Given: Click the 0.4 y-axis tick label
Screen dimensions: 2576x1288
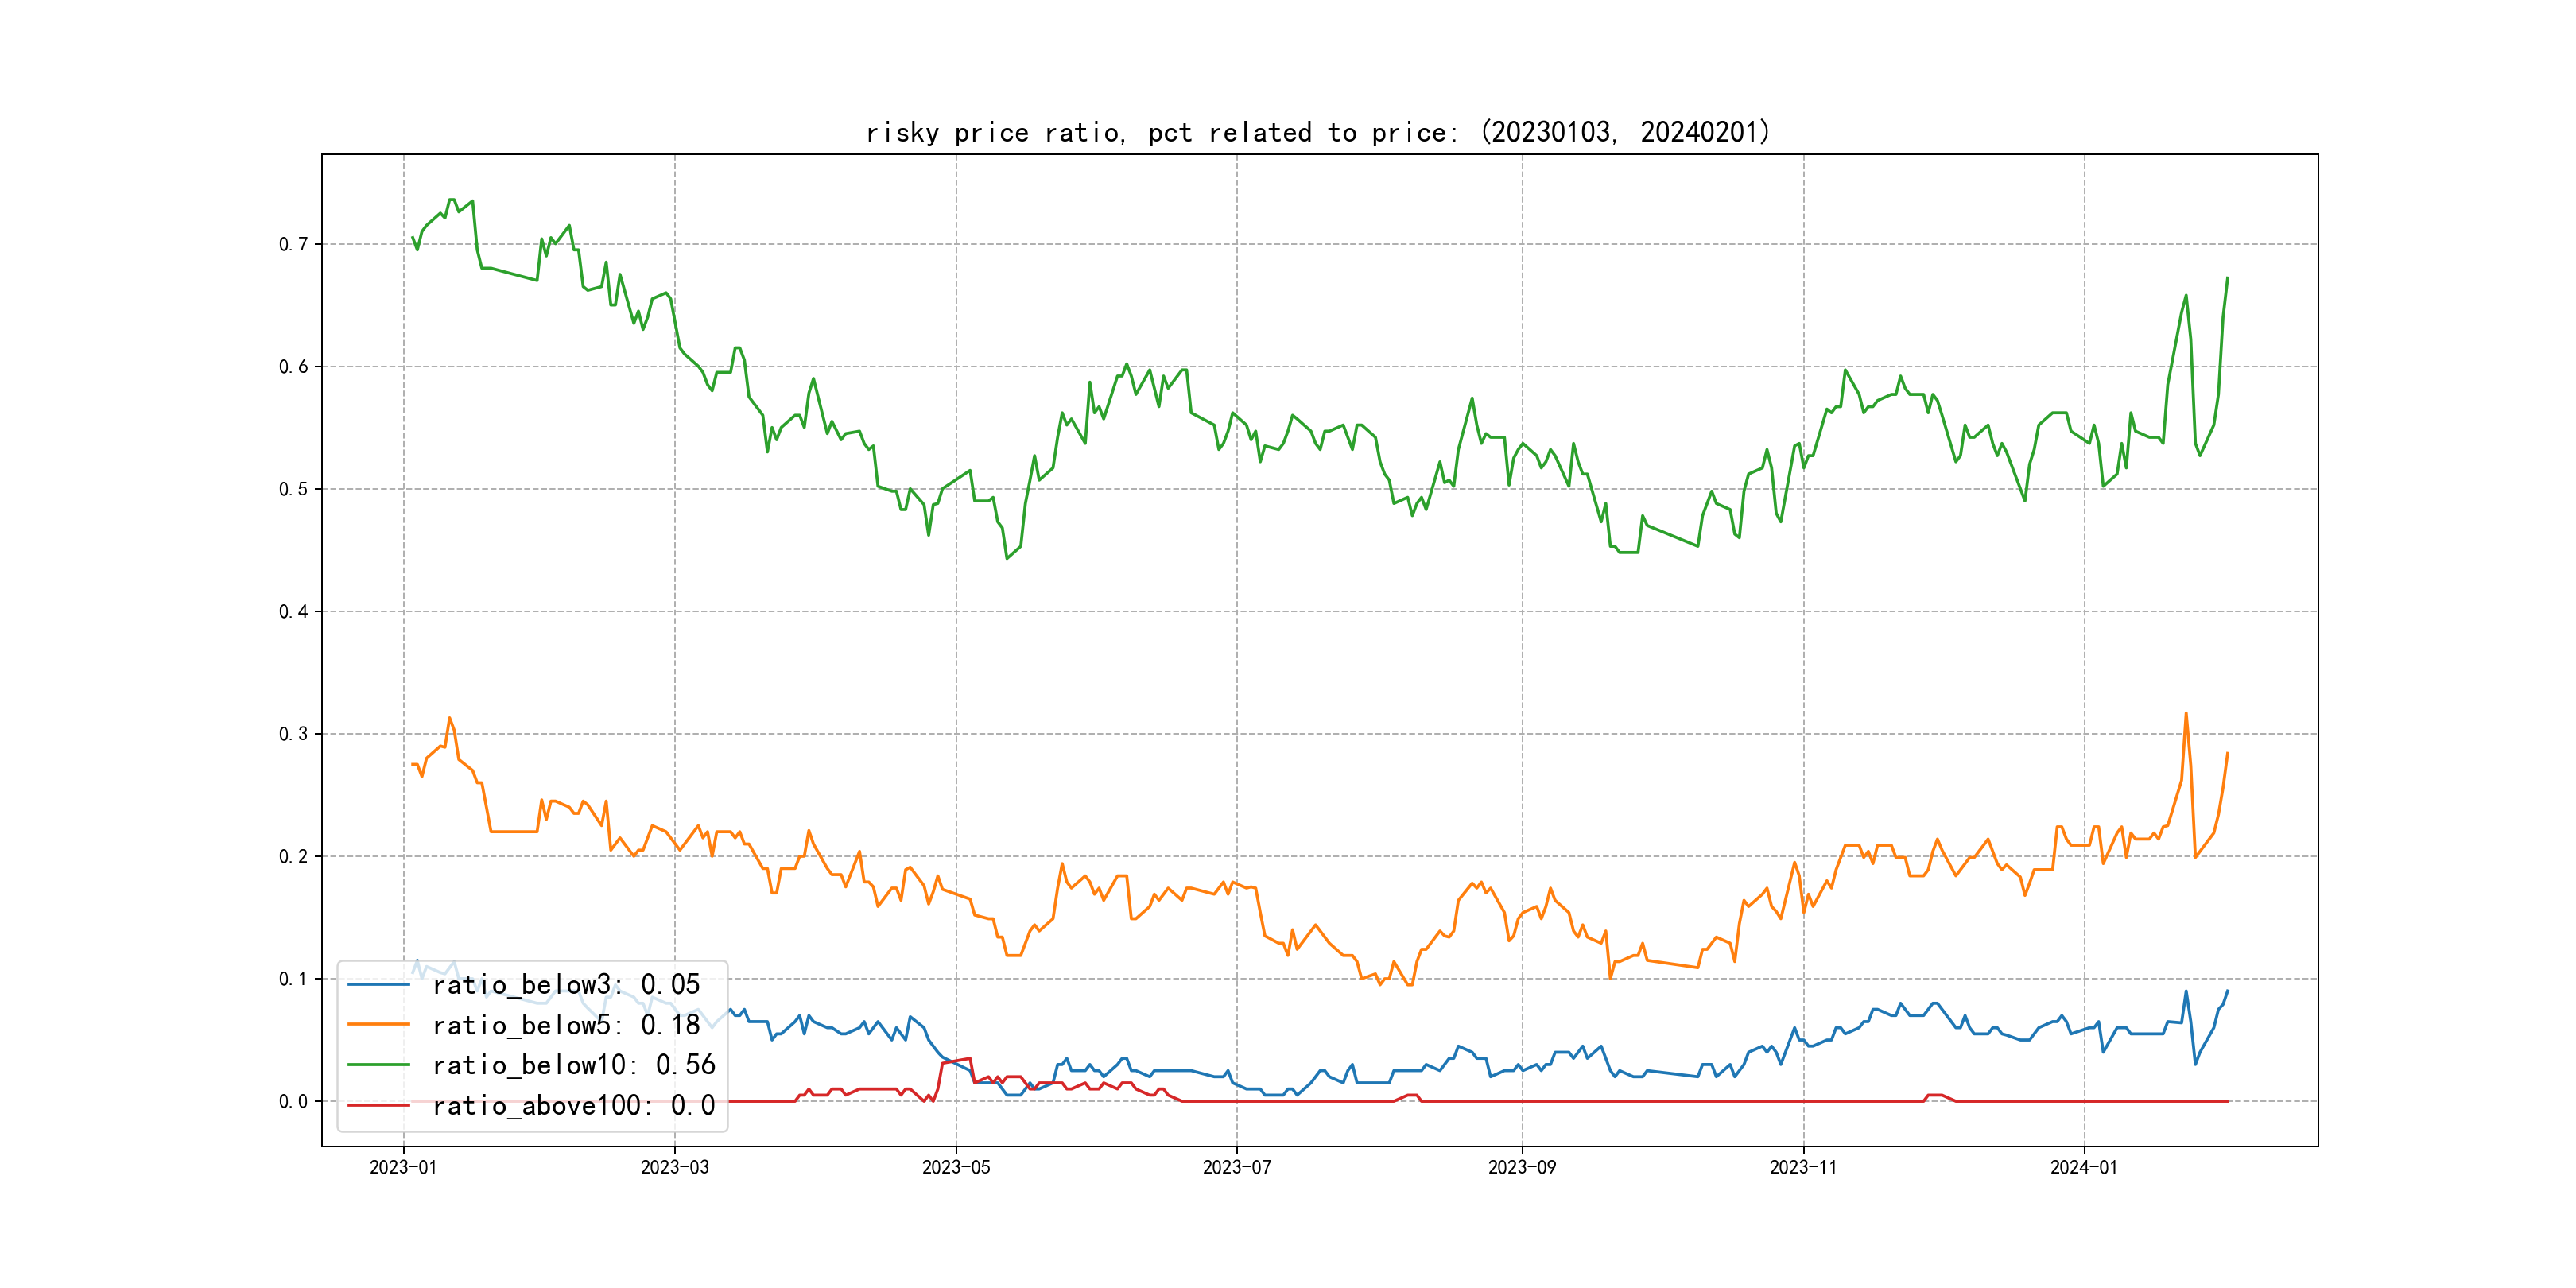Looking at the screenshot, I should pos(293,611).
